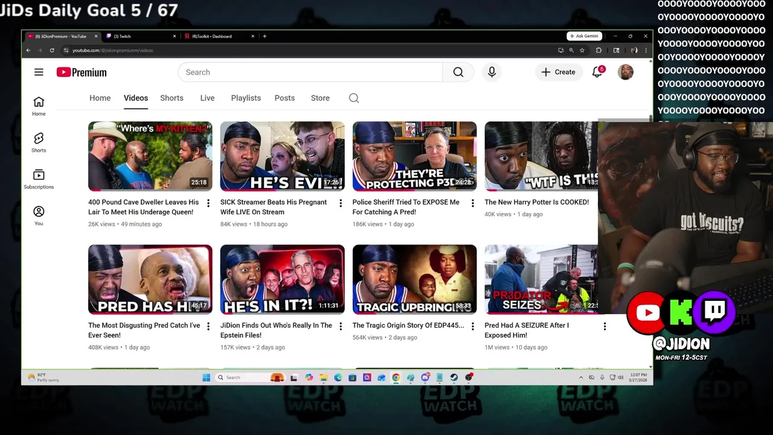Open the THEY'RE PROTECTING thumbnail
Screen dimensions: 773x435
(x=415, y=156)
